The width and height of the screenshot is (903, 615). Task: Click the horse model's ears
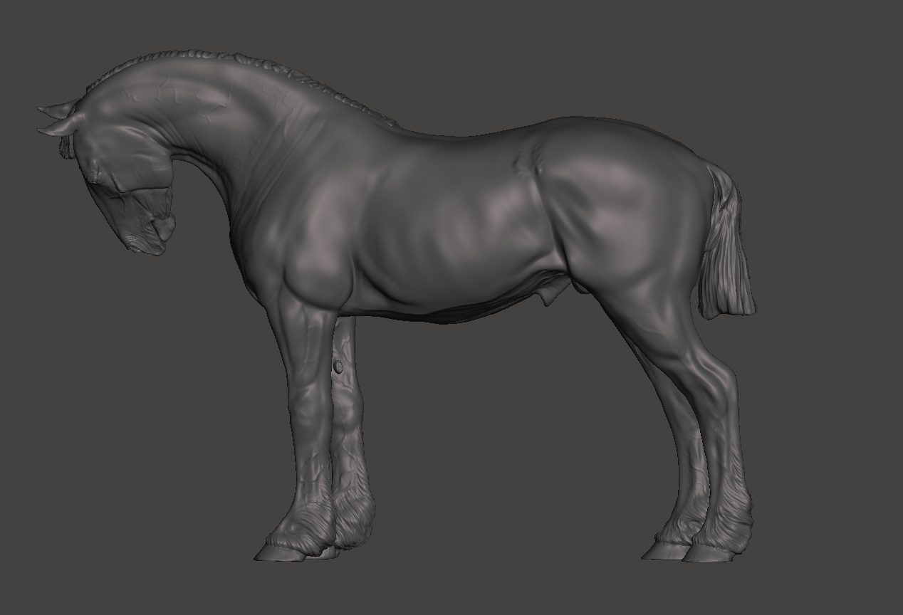58,119
